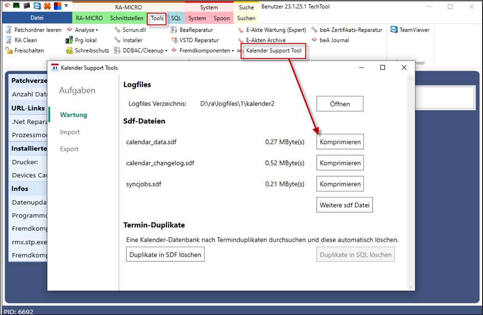Screen dimensions: 483x315
Task: Click the TeamViewer icon
Action: pyautogui.click(x=394, y=30)
